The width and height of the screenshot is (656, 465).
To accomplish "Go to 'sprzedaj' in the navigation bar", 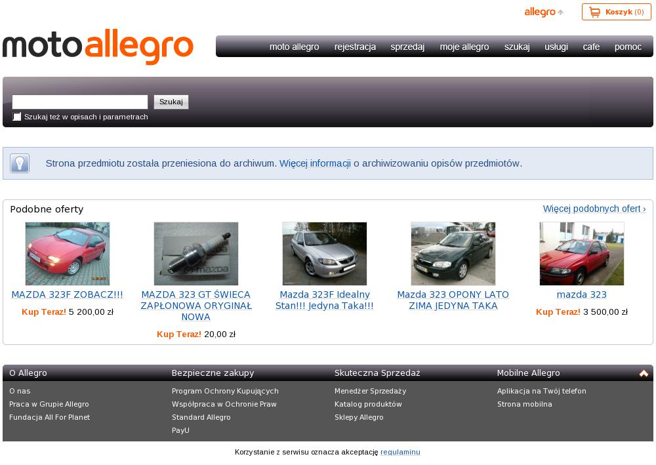I will pos(407,47).
